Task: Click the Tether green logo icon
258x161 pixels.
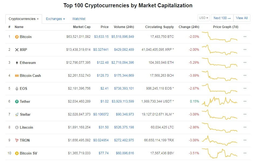Action: [x=17, y=102]
